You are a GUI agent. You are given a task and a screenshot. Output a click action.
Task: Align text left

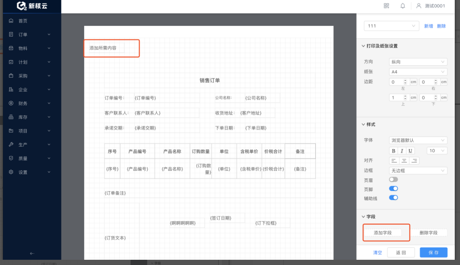[x=394, y=161]
